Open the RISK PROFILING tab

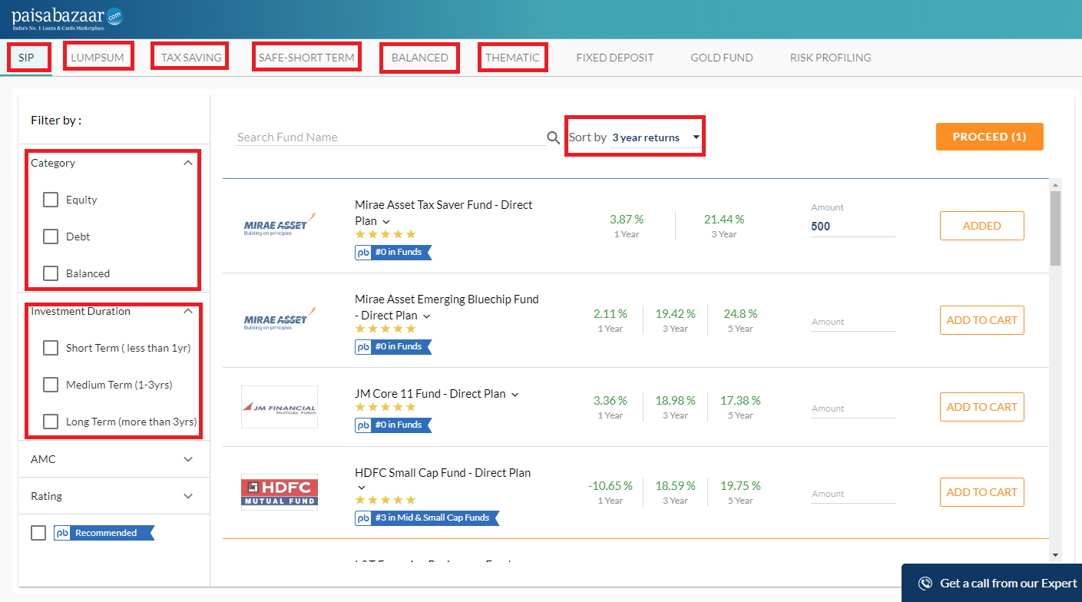pyautogui.click(x=831, y=58)
